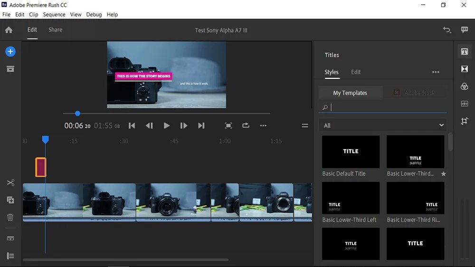
Task: Click the Titles panel vertical scrollbar
Action: pyautogui.click(x=450, y=142)
